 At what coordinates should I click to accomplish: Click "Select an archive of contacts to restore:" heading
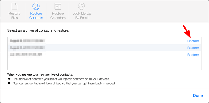(38, 30)
